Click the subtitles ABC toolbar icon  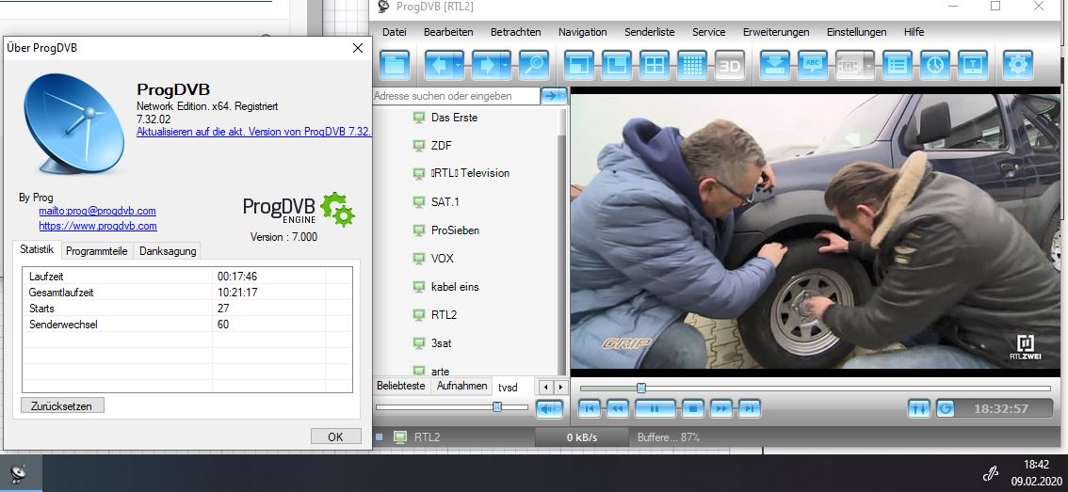[812, 65]
